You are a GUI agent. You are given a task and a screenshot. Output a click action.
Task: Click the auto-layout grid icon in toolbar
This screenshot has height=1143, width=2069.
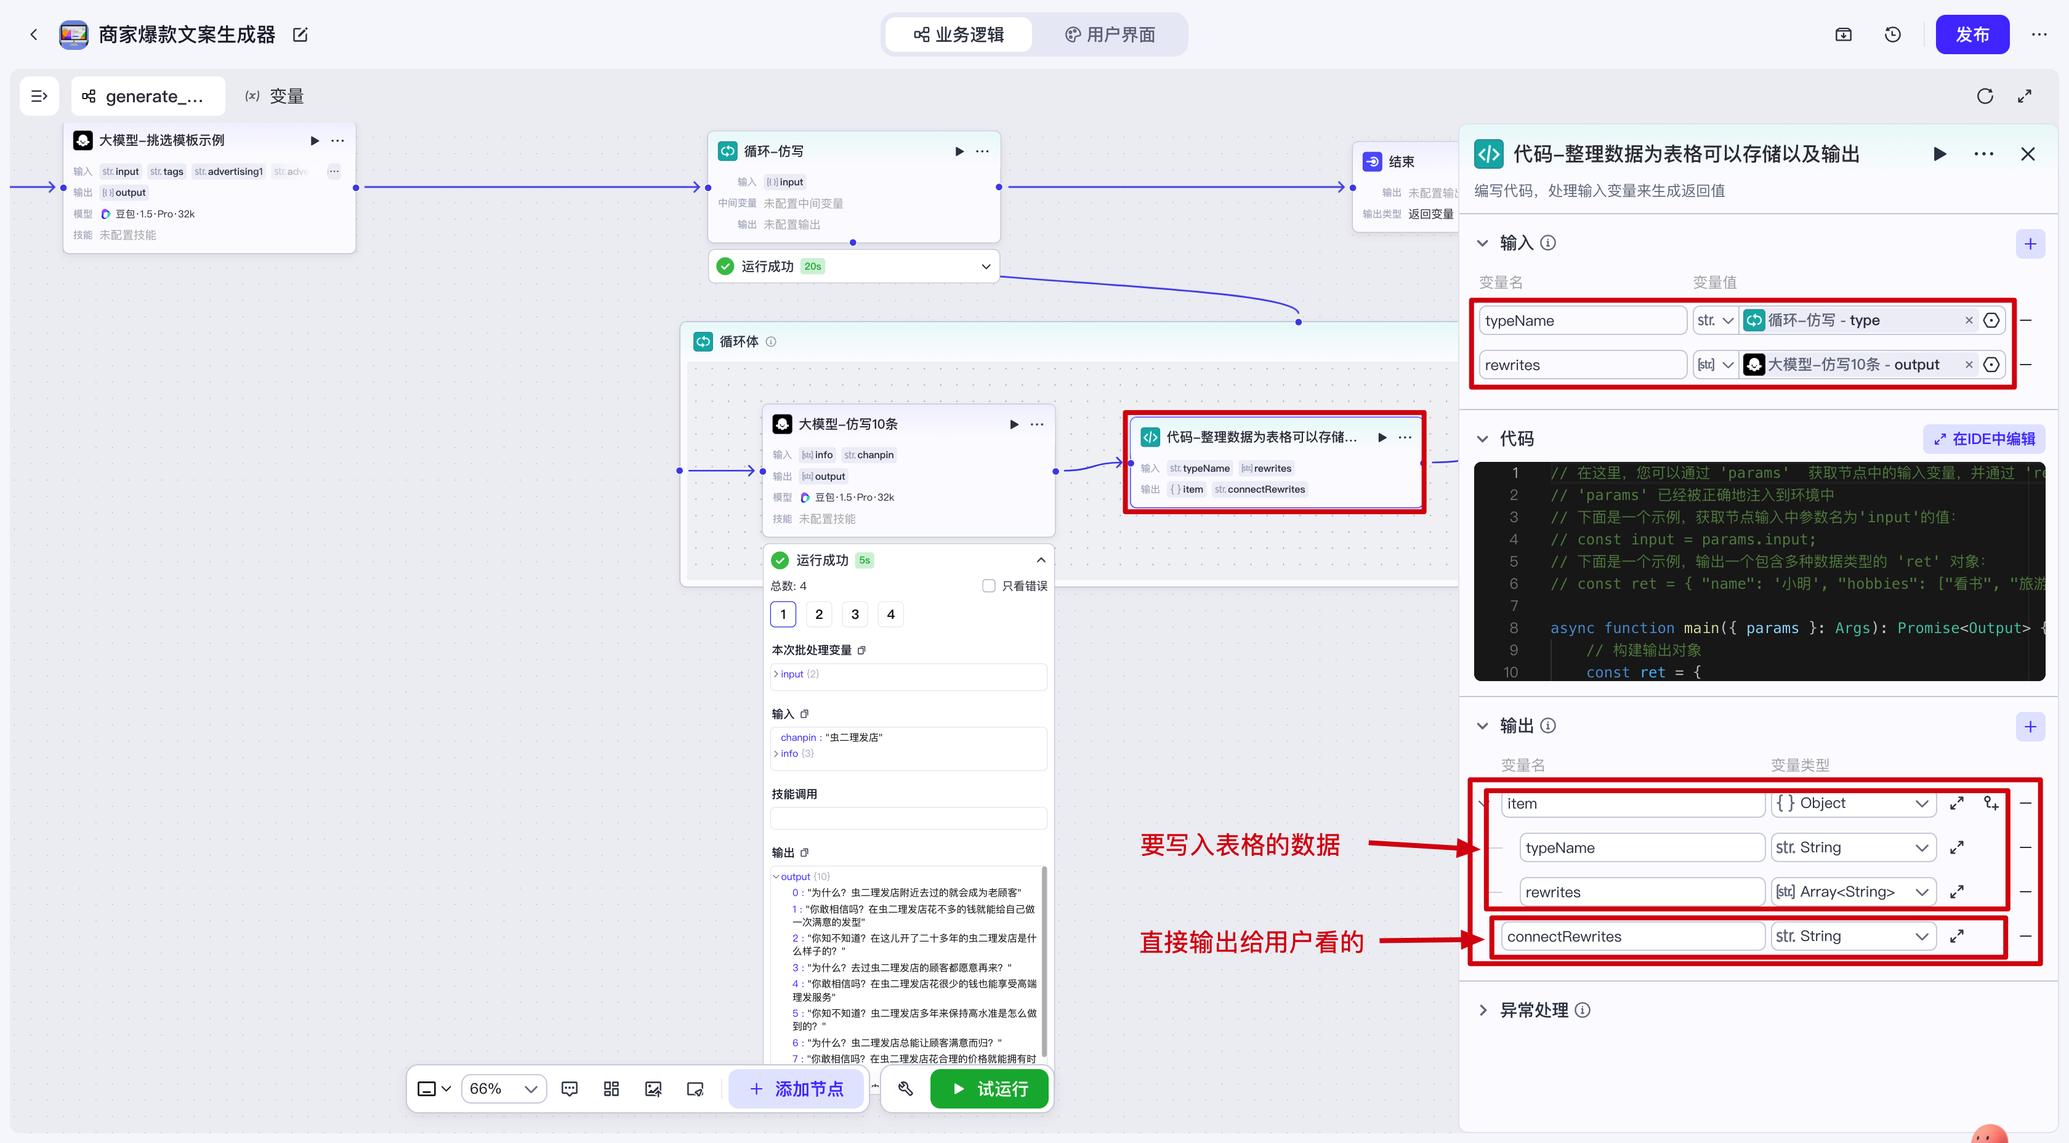coord(611,1088)
